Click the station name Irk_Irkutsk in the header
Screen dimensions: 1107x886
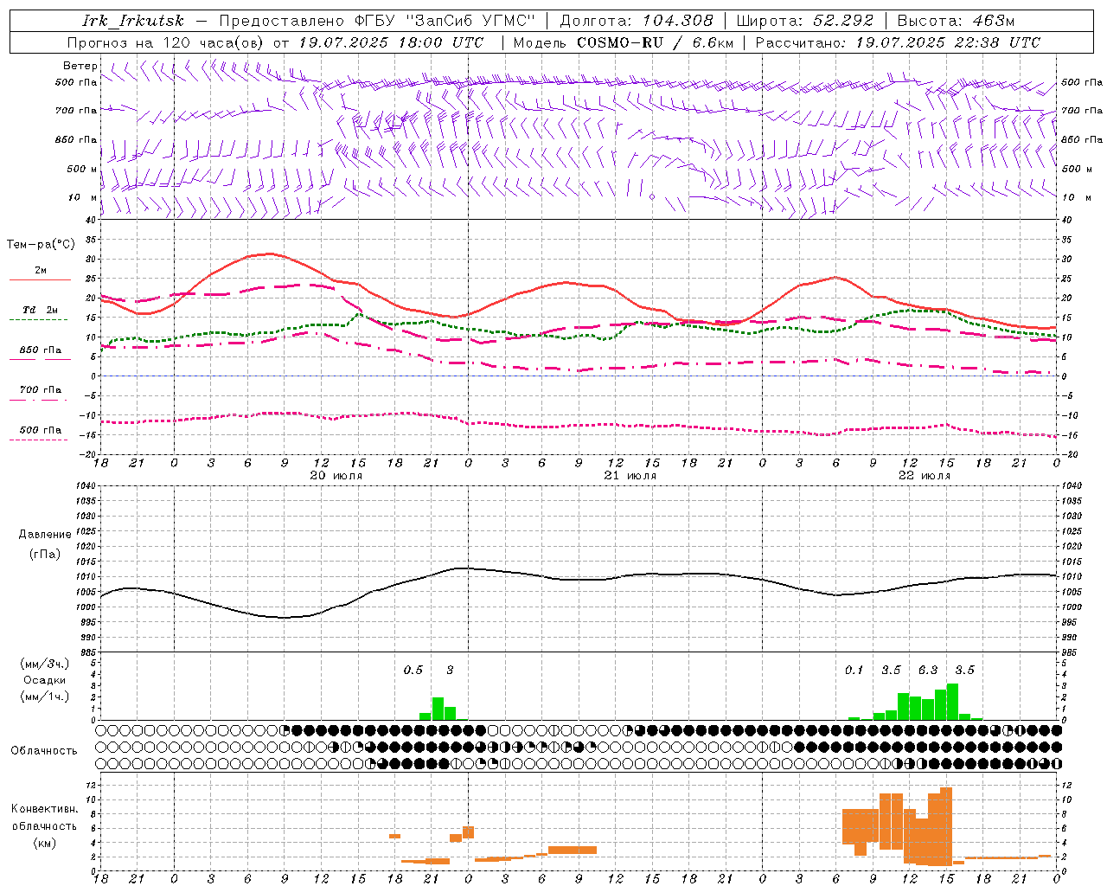coord(133,21)
